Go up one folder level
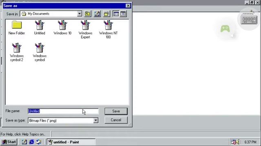Image resolution: width=261 pixels, height=146 pixels. point(88,14)
